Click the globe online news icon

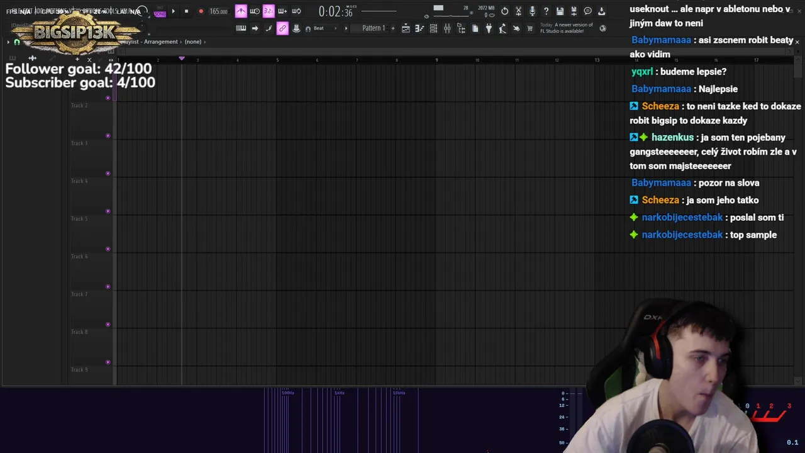click(x=602, y=28)
